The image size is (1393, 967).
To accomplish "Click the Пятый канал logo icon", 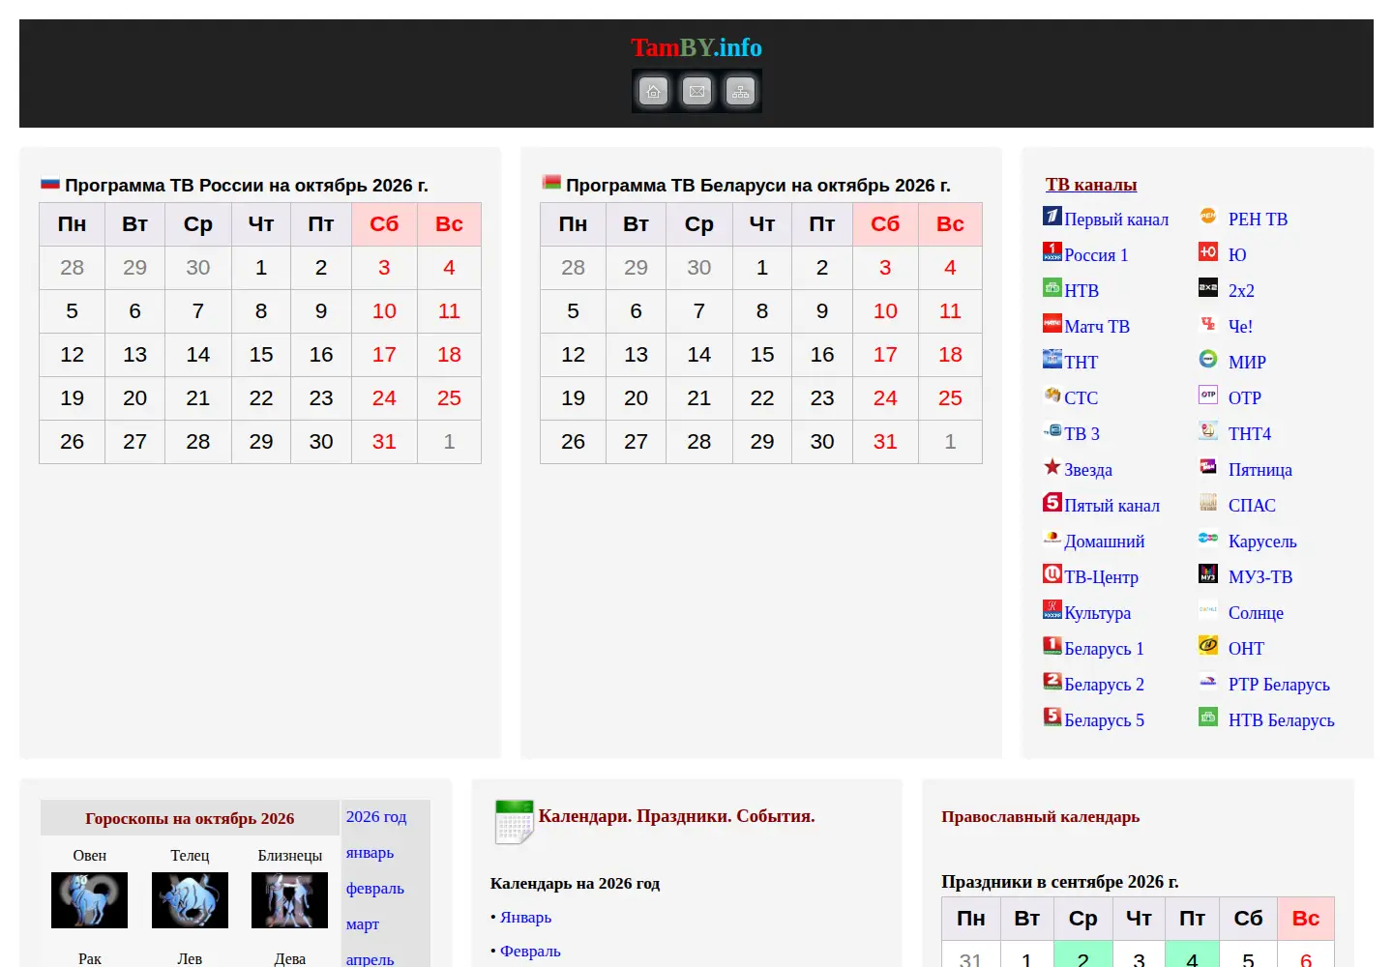I will coord(1052,502).
